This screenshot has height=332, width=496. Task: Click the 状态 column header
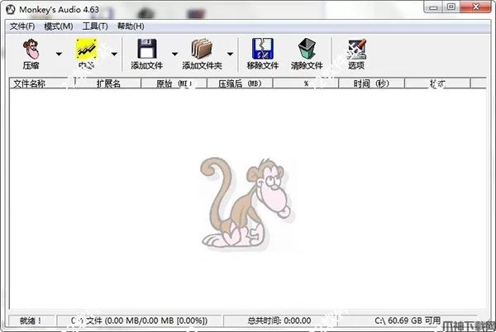(x=438, y=83)
